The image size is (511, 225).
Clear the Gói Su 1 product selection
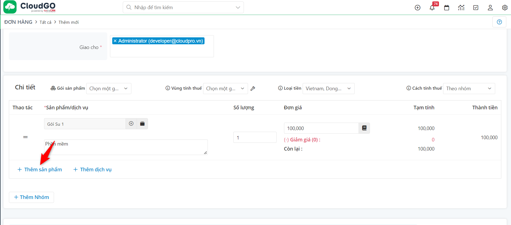tap(131, 124)
